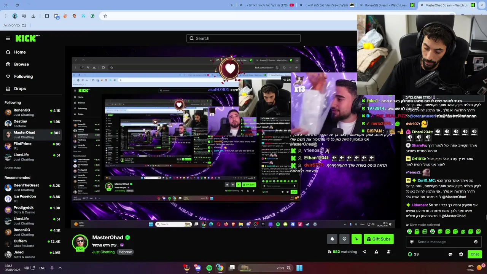This screenshot has width=487, height=274.
Task: Open Discord from the taskbar
Action: pos(198,268)
